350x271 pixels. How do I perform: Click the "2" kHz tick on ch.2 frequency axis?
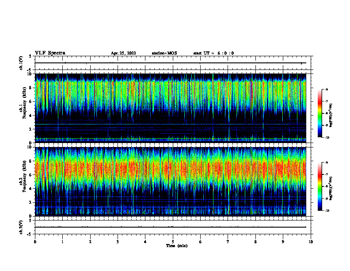click(x=30, y=202)
